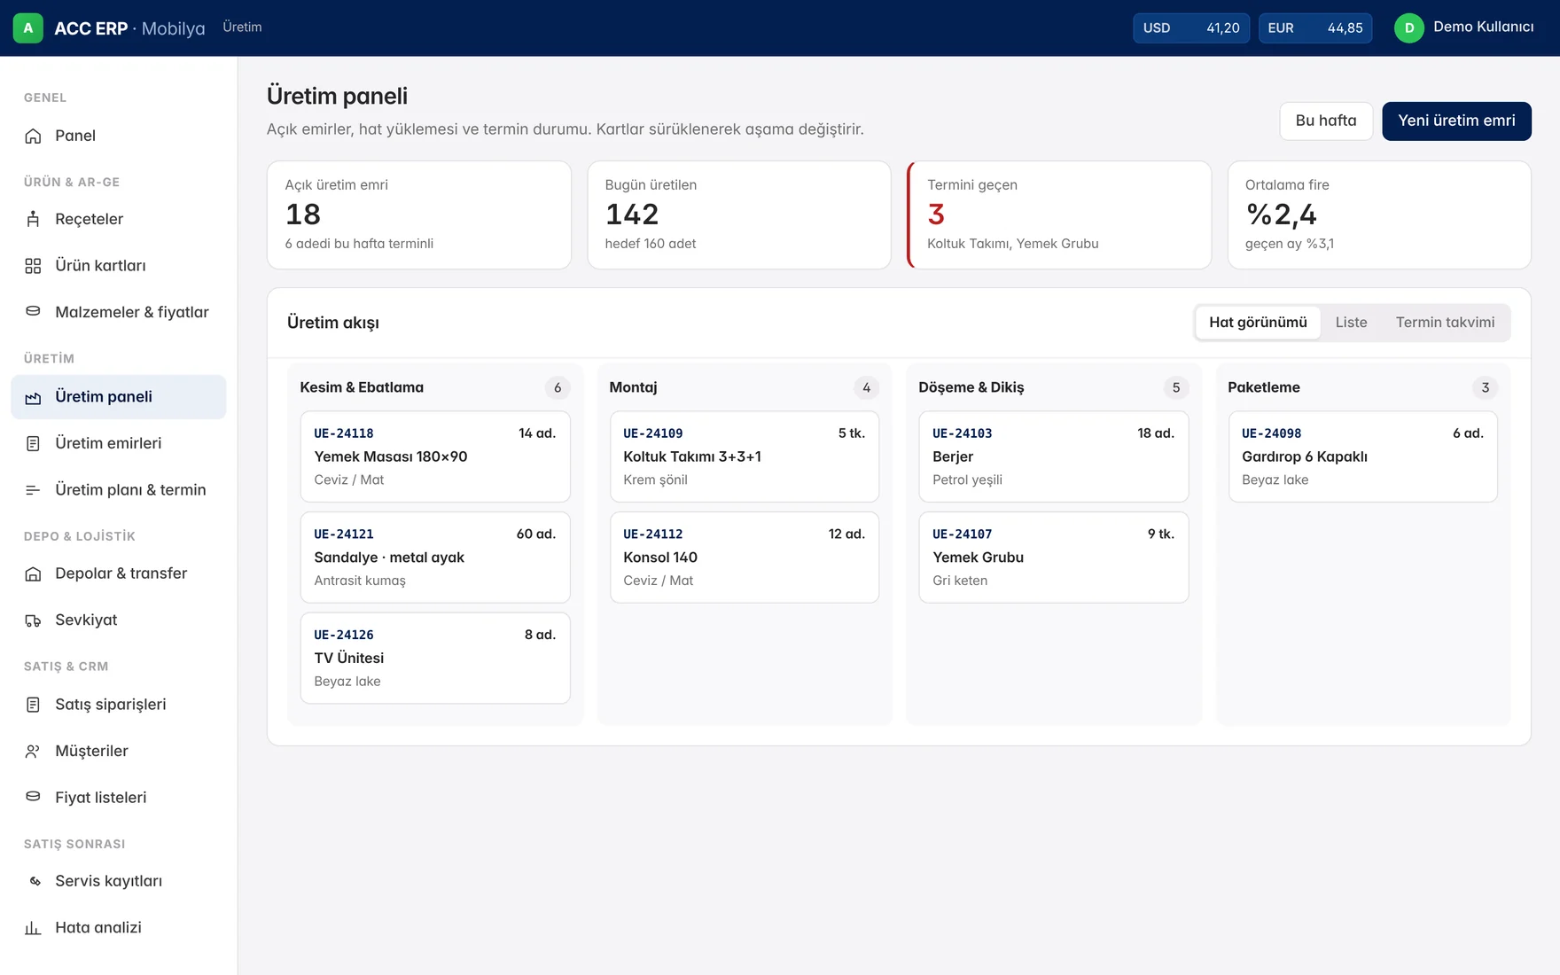This screenshot has width=1560, height=975.
Task: Click the Malzemeler & fiyatlar icon
Action: [x=33, y=312]
